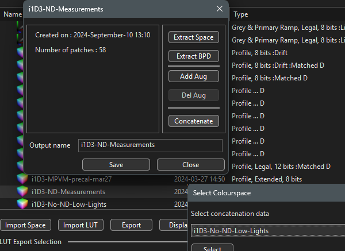The width and height of the screenshot is (345, 251).
Task: Click 'Number of patches : 58' text
Action: pos(70,50)
